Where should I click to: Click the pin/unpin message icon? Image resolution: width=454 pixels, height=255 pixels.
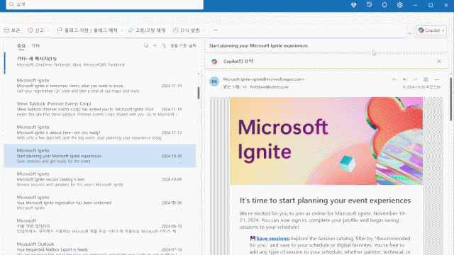point(131,30)
